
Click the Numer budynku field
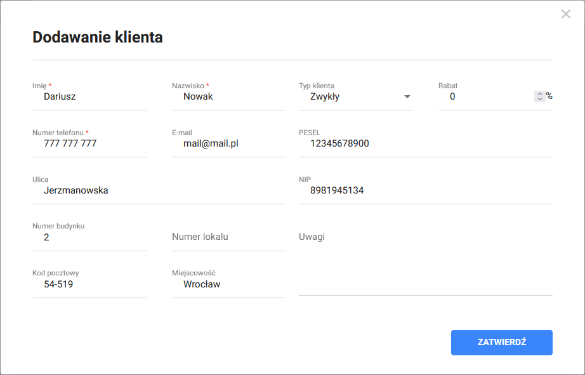pos(89,237)
